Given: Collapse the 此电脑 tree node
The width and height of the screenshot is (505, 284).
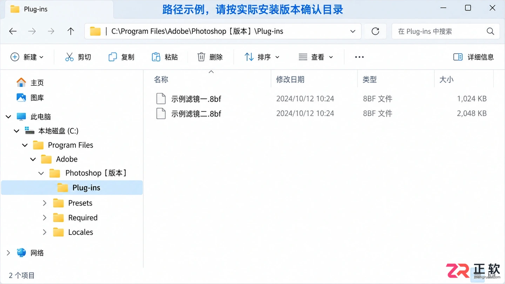Looking at the screenshot, I should pyautogui.click(x=8, y=116).
